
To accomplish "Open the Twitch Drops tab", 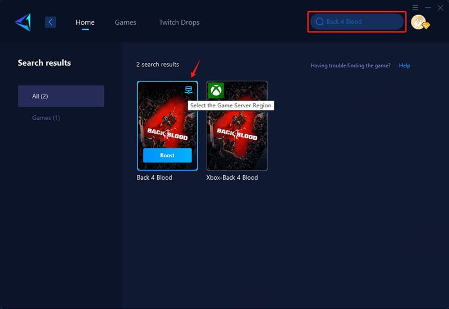I will [x=179, y=22].
